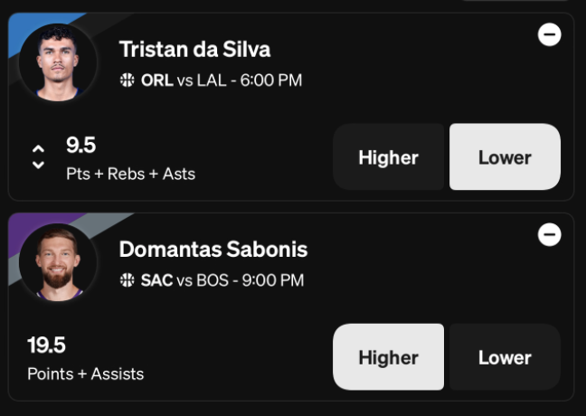Viewport: 586px width, 416px height.
Task: Click the 9.5 projection value
Action: (81, 145)
